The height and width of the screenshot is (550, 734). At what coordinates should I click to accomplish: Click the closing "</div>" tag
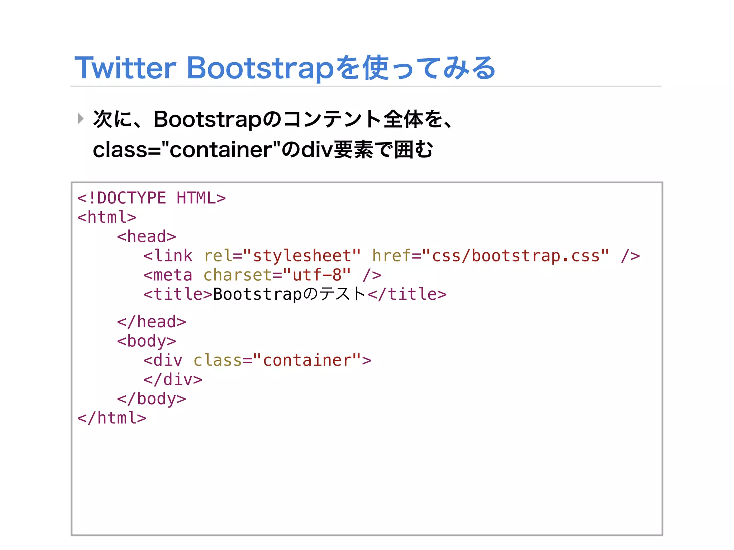173,380
